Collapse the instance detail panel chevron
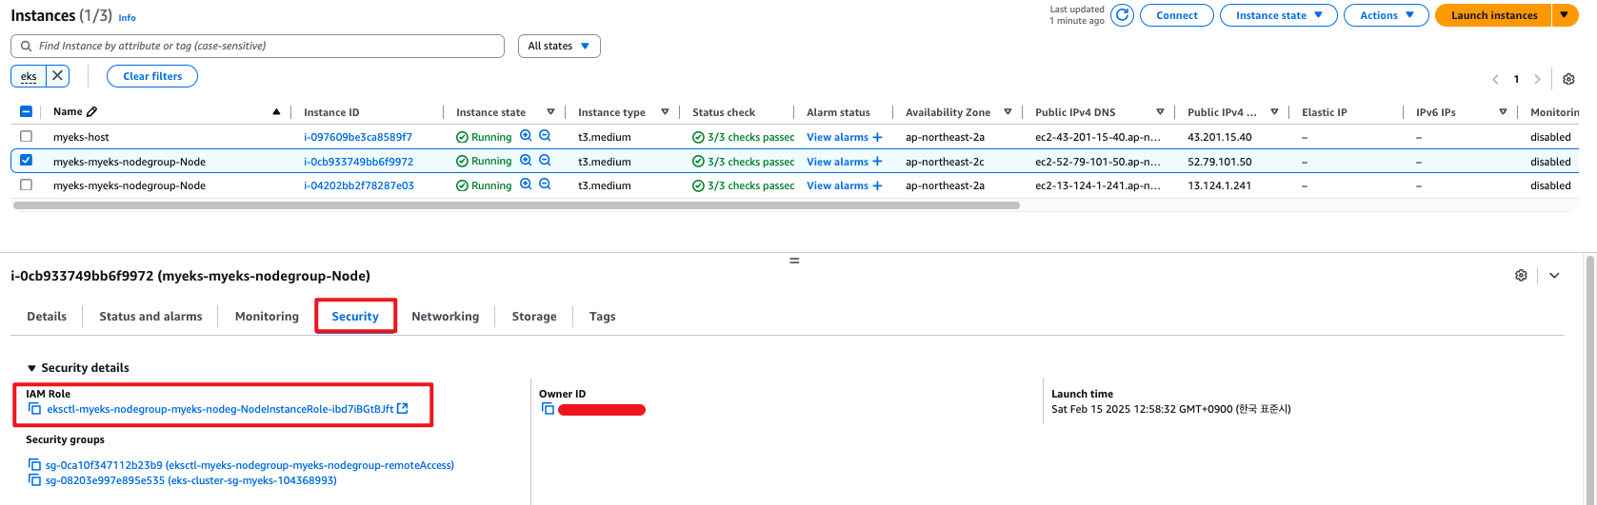Image resolution: width=1597 pixels, height=505 pixels. [x=1554, y=275]
